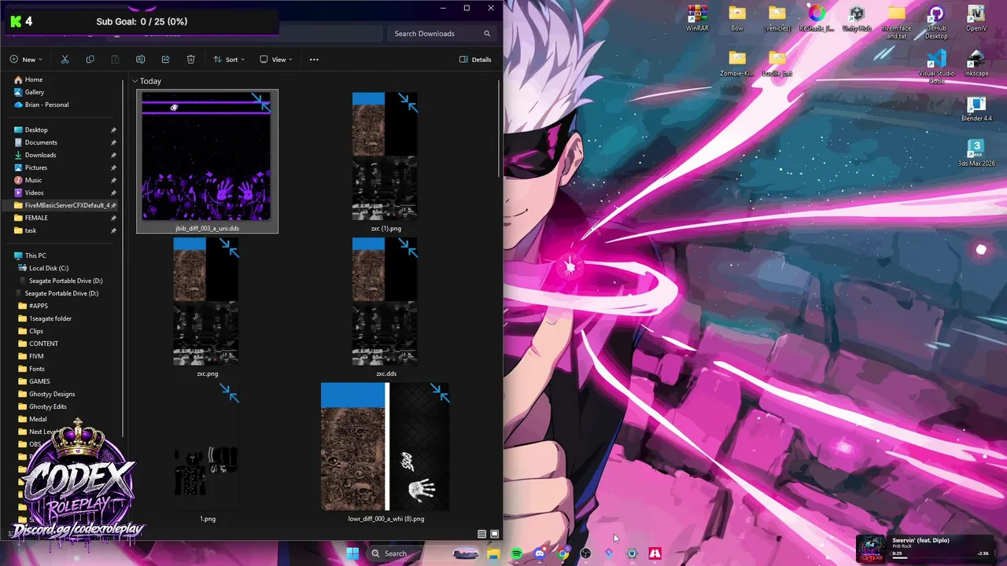Open the pinned Downloads folder

coord(35,155)
